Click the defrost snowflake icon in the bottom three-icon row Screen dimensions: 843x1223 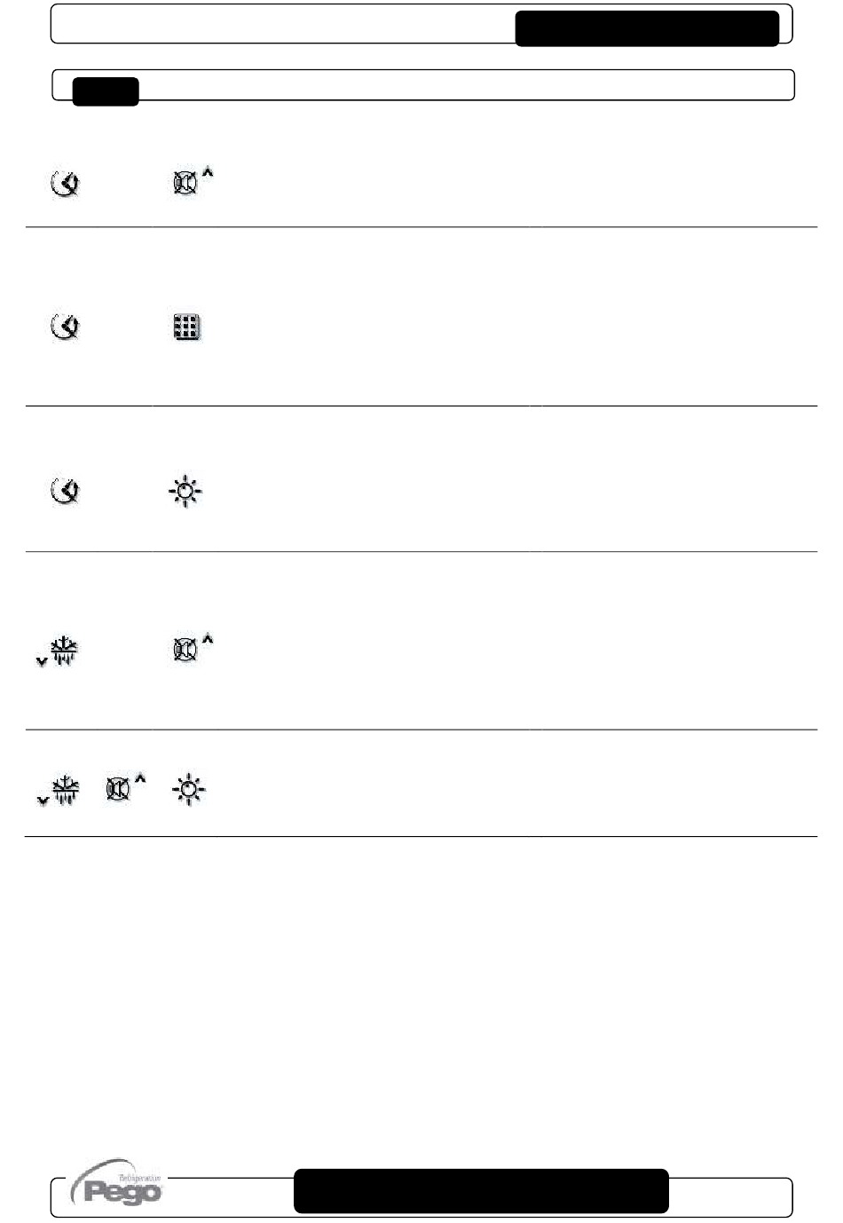click(66, 789)
